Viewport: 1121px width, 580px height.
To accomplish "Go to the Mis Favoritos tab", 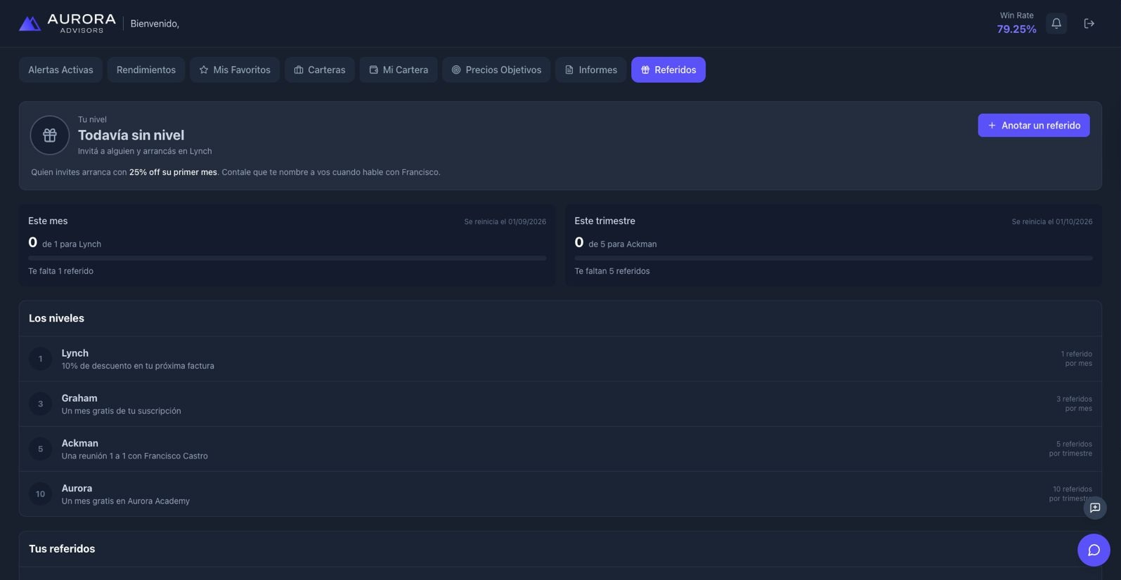I will point(235,70).
